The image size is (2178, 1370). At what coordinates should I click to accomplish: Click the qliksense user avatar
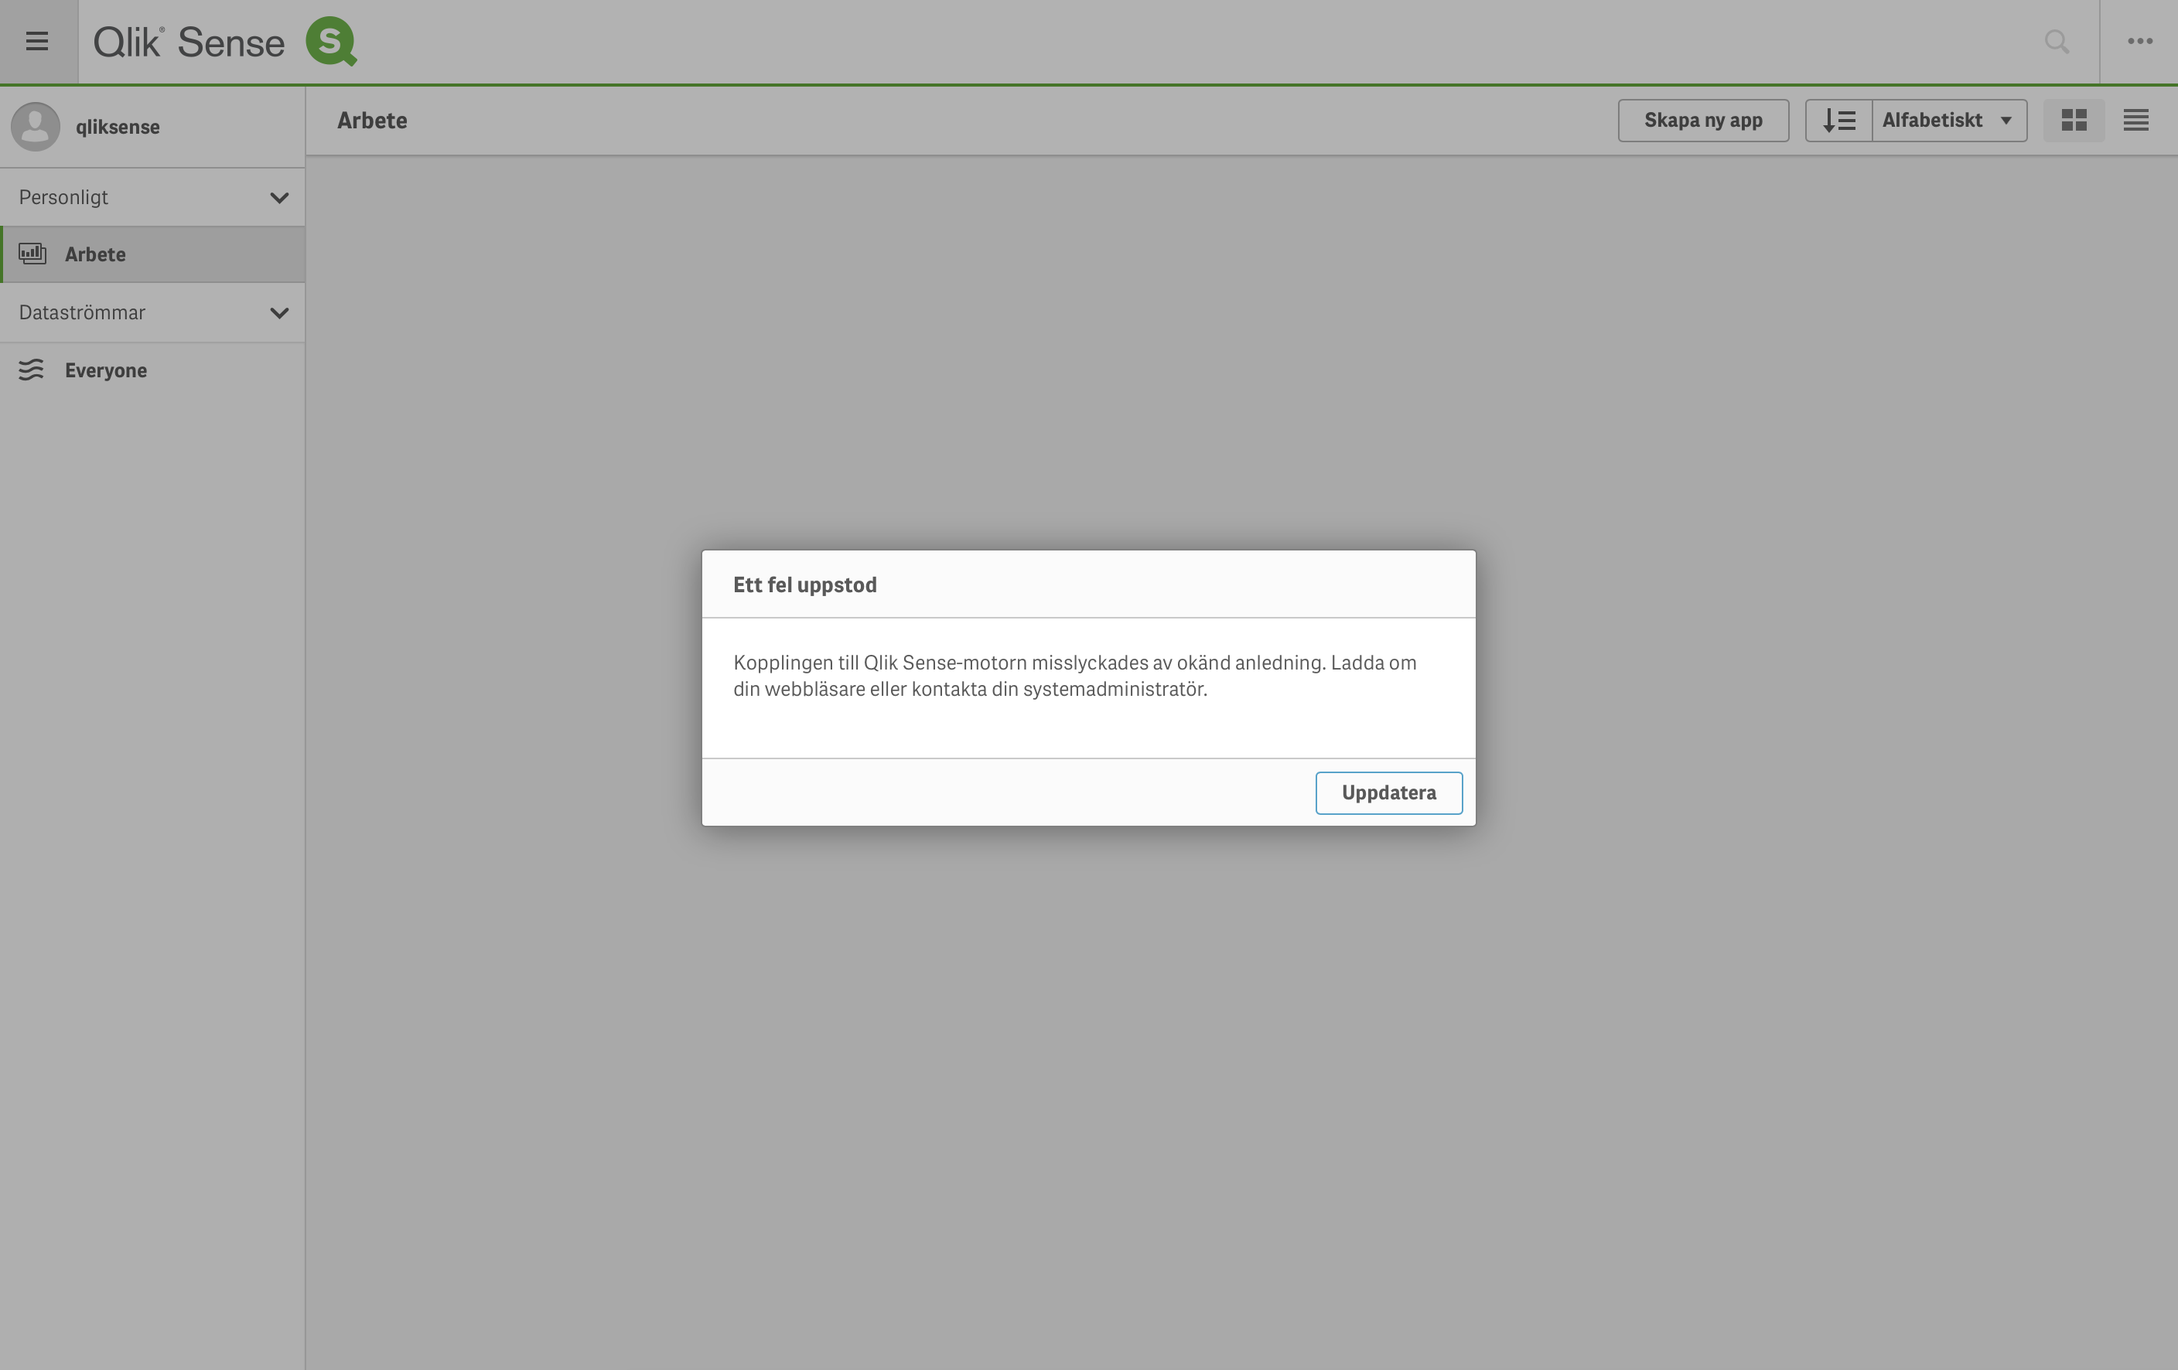(36, 127)
